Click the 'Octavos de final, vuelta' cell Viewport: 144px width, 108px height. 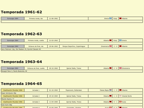(x=36, y=68)
